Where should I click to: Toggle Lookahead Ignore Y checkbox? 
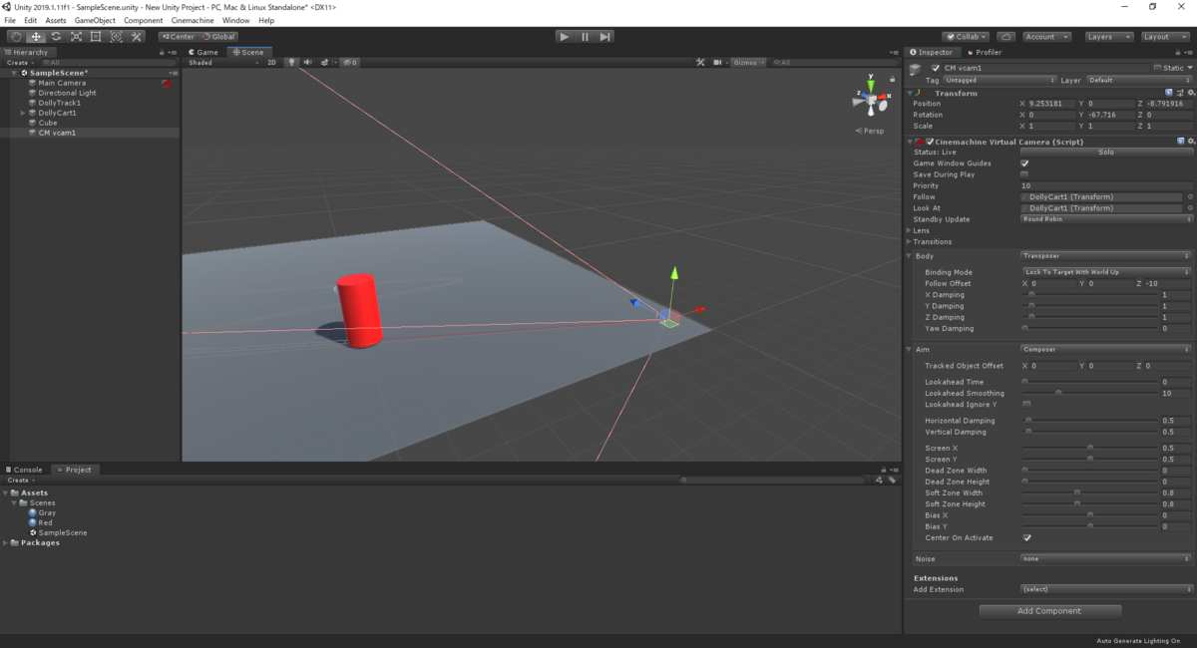pyautogui.click(x=1026, y=404)
